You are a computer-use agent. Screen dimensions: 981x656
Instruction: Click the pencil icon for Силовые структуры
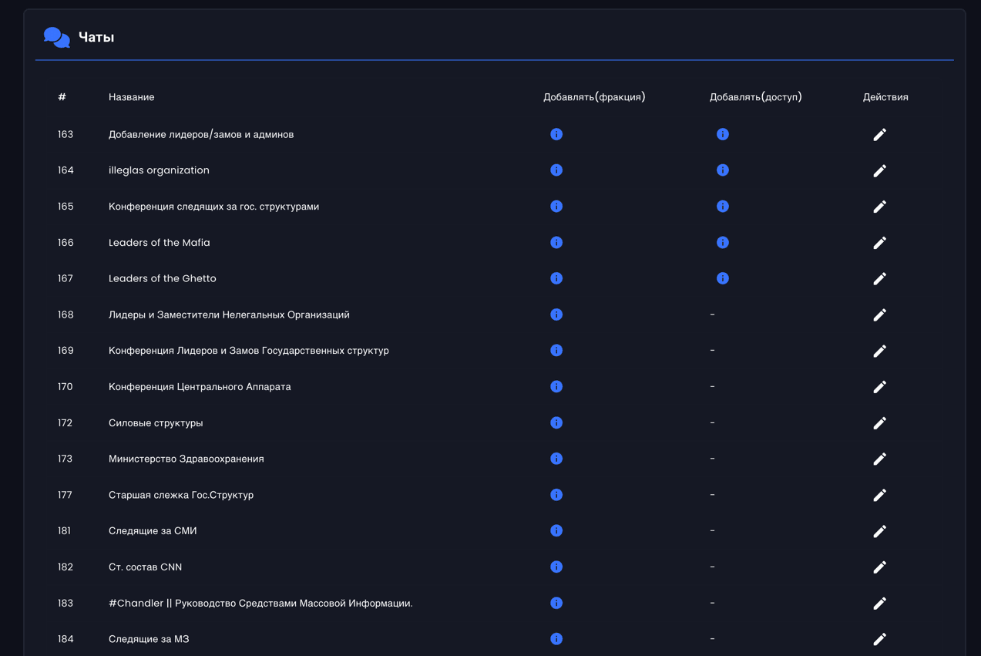pos(879,423)
